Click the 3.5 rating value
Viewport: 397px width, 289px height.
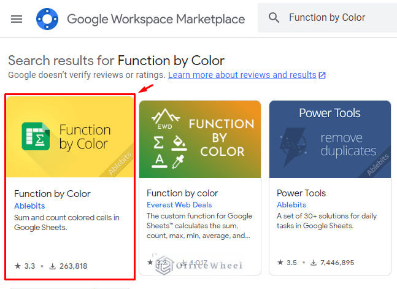coord(291,263)
